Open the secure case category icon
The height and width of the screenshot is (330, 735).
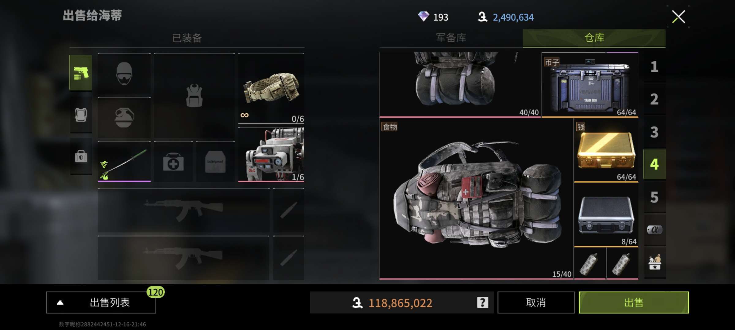tap(81, 156)
